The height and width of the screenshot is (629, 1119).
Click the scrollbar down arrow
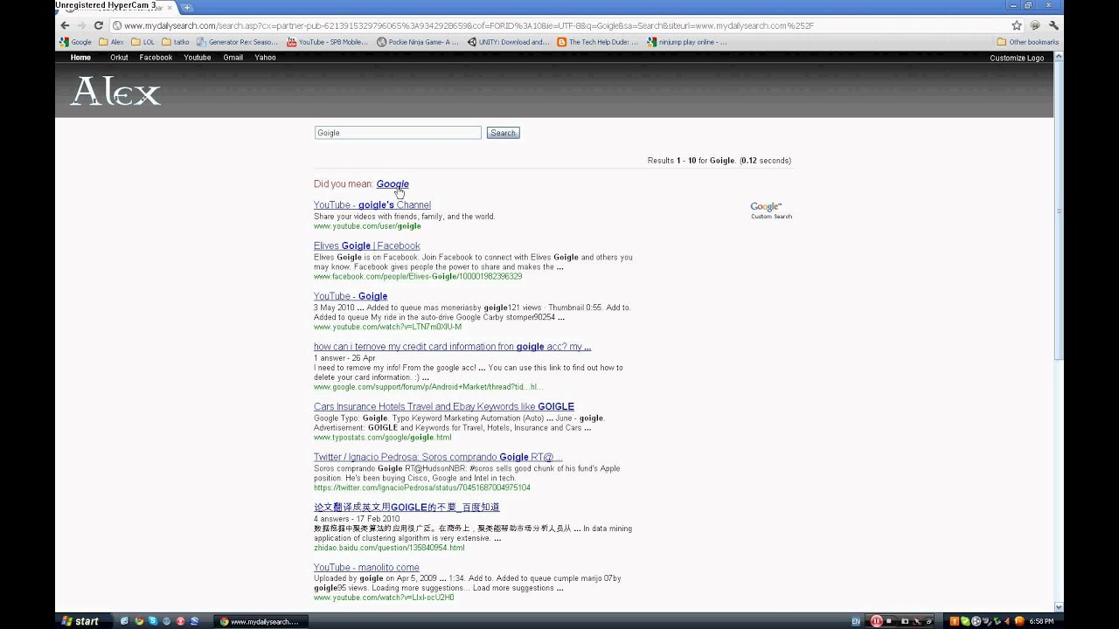(x=1059, y=607)
